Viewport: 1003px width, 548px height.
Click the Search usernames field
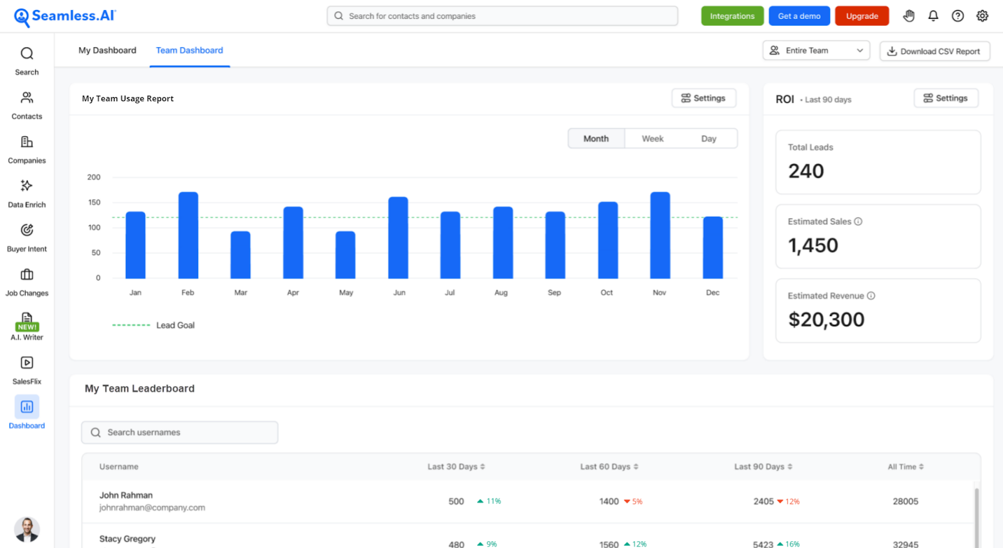180,433
